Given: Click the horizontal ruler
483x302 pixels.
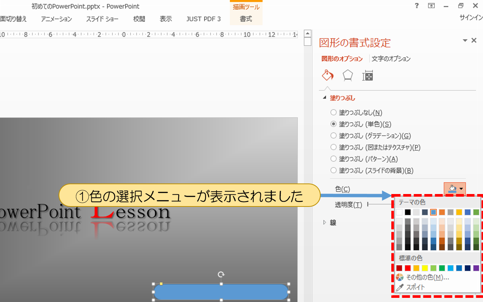Looking at the screenshot, I should coord(149,34).
